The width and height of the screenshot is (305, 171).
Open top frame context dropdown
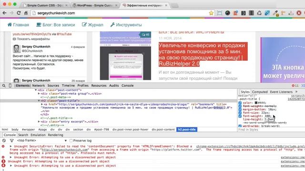(x=42, y=141)
